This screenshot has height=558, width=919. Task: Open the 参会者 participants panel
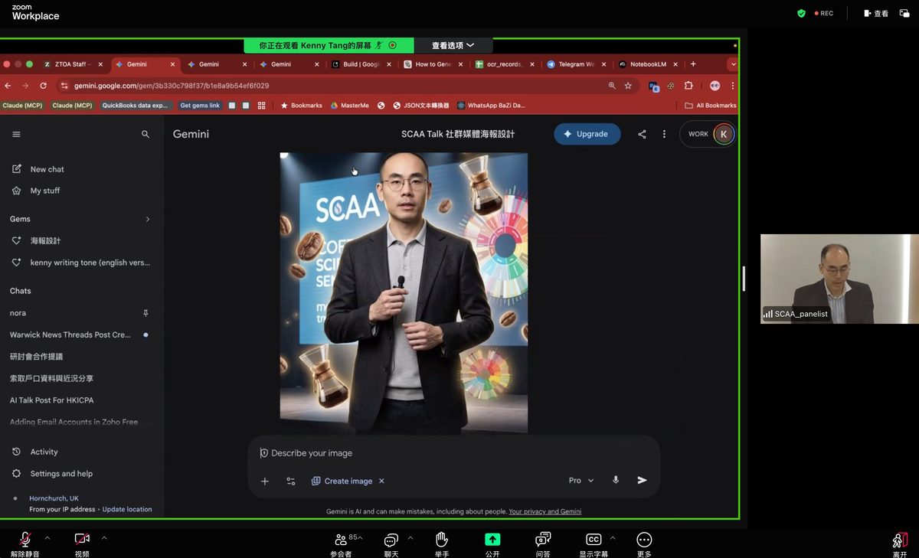341,544
